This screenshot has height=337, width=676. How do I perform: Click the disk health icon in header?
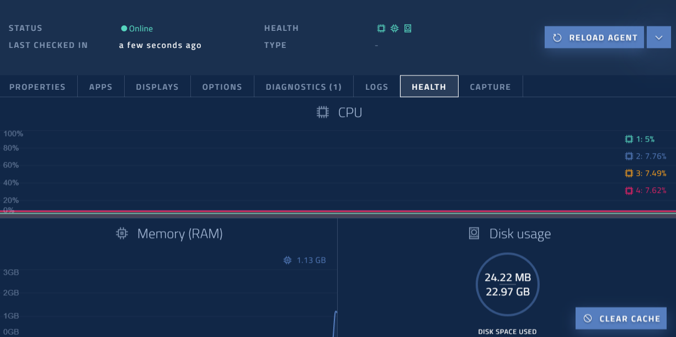(x=408, y=28)
